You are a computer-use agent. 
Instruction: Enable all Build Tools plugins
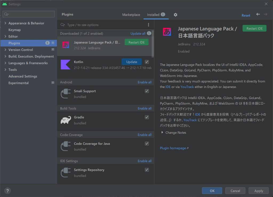pyautogui.click(x=144, y=108)
